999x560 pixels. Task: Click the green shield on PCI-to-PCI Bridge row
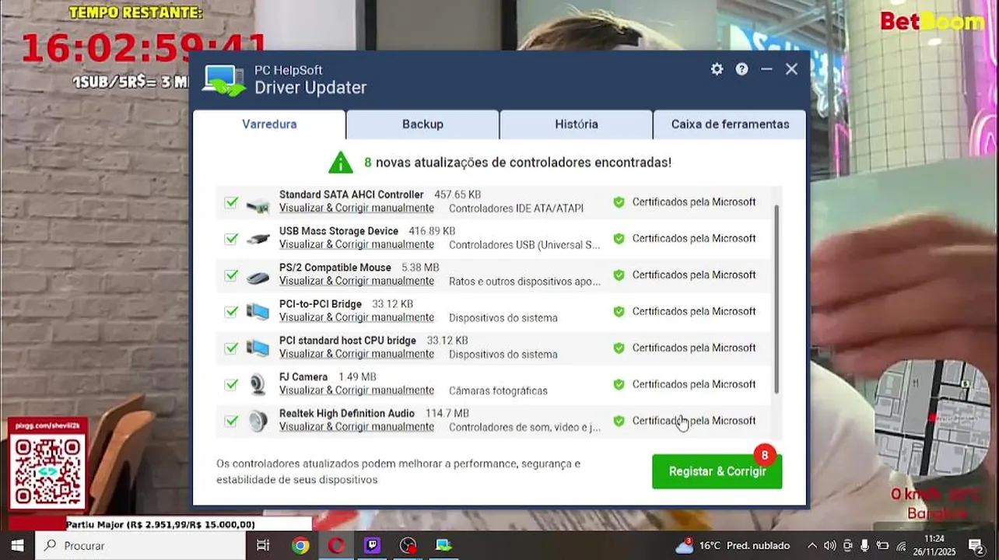pos(619,312)
